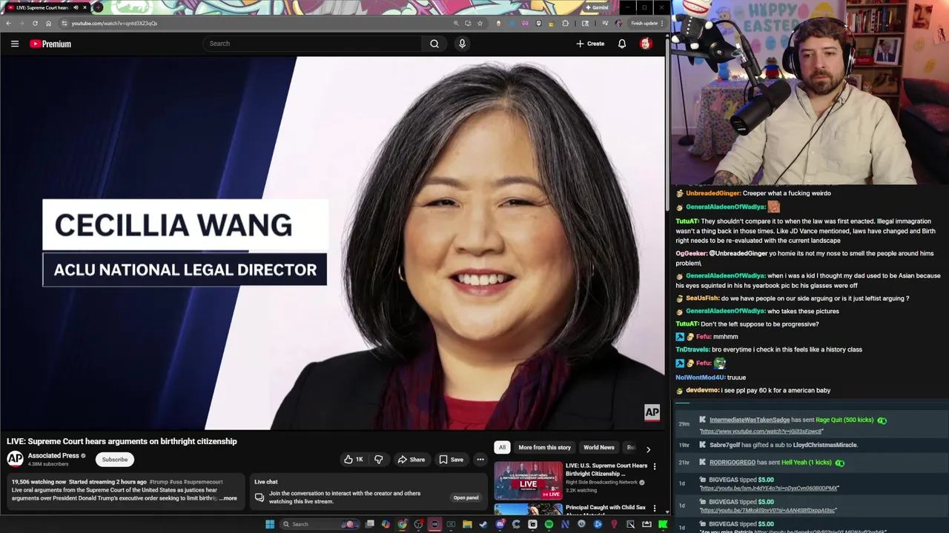
Task: Reload the browser page
Action: pyautogui.click(x=35, y=23)
